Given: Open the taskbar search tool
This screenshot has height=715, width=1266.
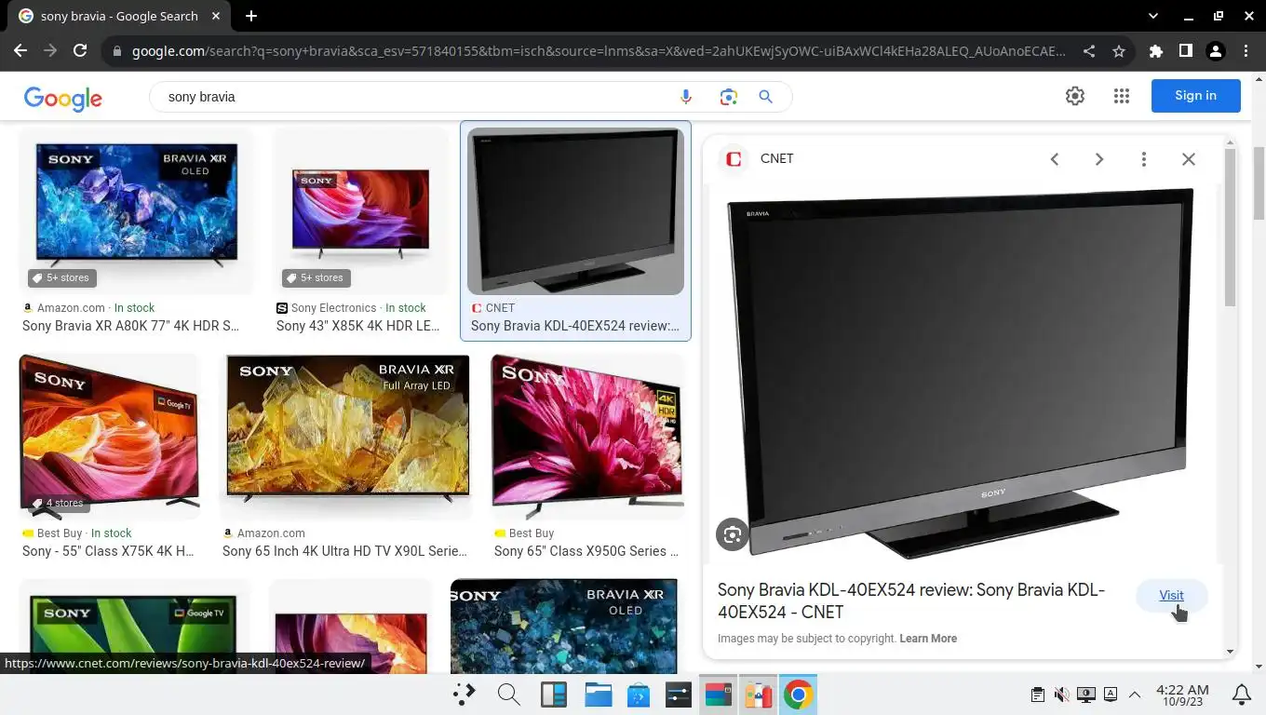Looking at the screenshot, I should point(508,695).
